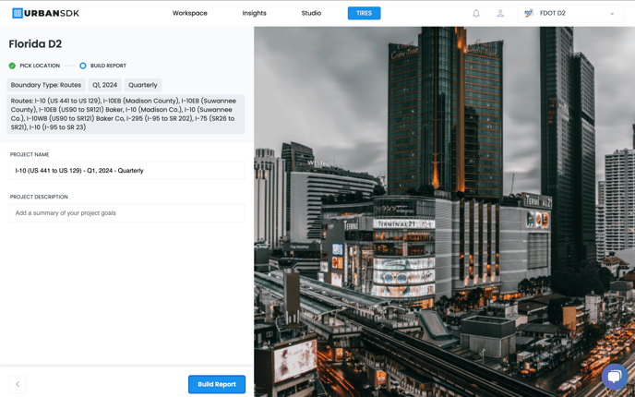
Task: Open the notifications bell
Action: [x=476, y=13]
